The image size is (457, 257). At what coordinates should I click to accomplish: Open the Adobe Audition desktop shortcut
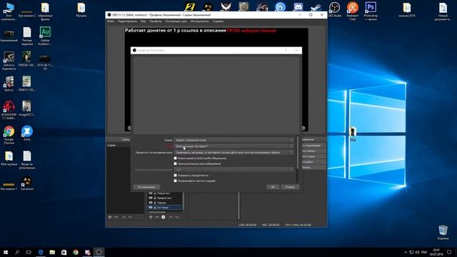tap(45, 36)
